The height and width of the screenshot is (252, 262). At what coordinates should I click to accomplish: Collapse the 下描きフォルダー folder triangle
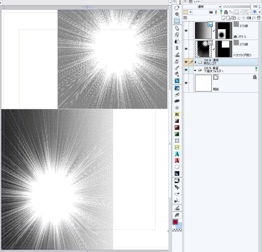coord(195,70)
